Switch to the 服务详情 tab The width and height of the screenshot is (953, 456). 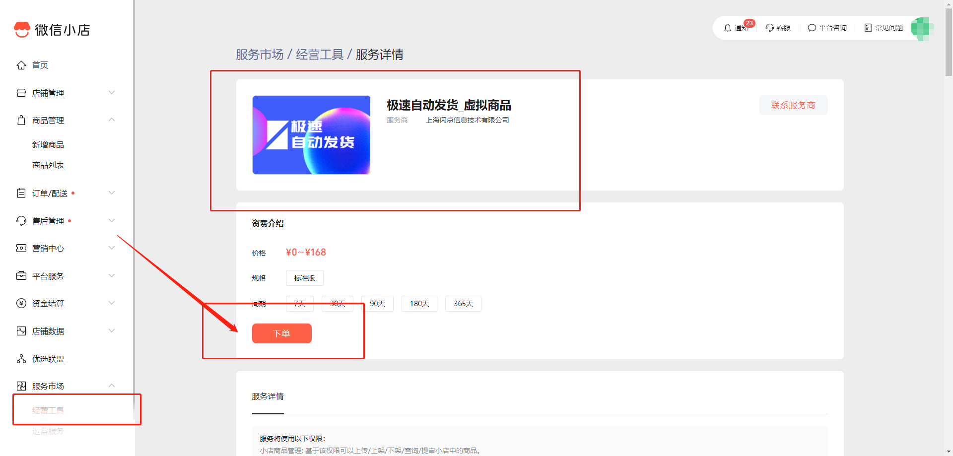268,396
